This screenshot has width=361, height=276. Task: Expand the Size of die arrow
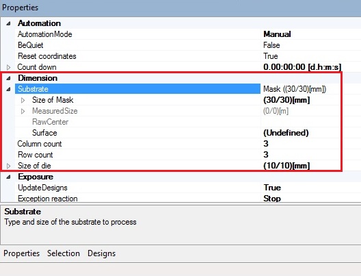click(x=8, y=166)
